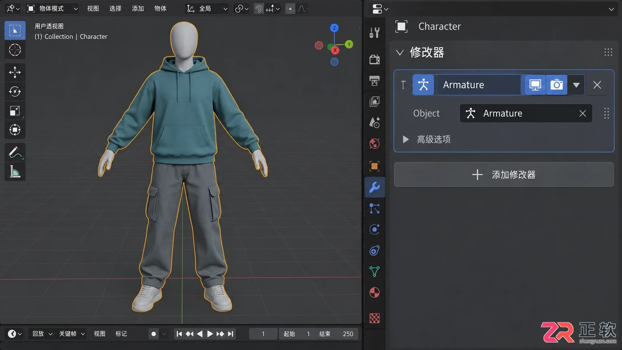Select the Move tool
Image resolution: width=622 pixels, height=350 pixels.
click(x=15, y=72)
